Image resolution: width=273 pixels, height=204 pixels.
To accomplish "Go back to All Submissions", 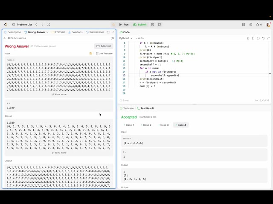I will (15, 38).
